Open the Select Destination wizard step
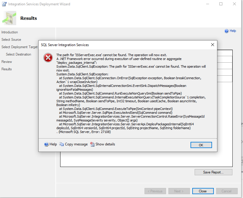The height and width of the screenshot is (198, 243). pyautogui.click(x=19, y=54)
